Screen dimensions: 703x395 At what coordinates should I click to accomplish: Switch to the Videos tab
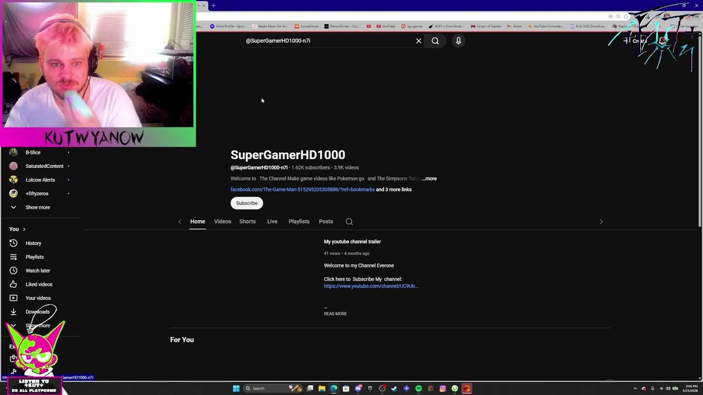click(x=222, y=222)
